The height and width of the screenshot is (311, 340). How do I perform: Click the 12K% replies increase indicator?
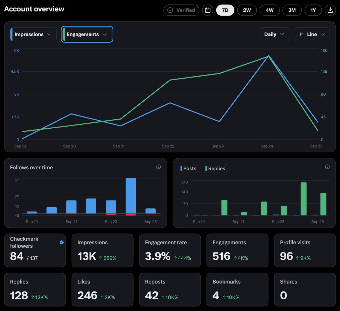click(x=39, y=297)
